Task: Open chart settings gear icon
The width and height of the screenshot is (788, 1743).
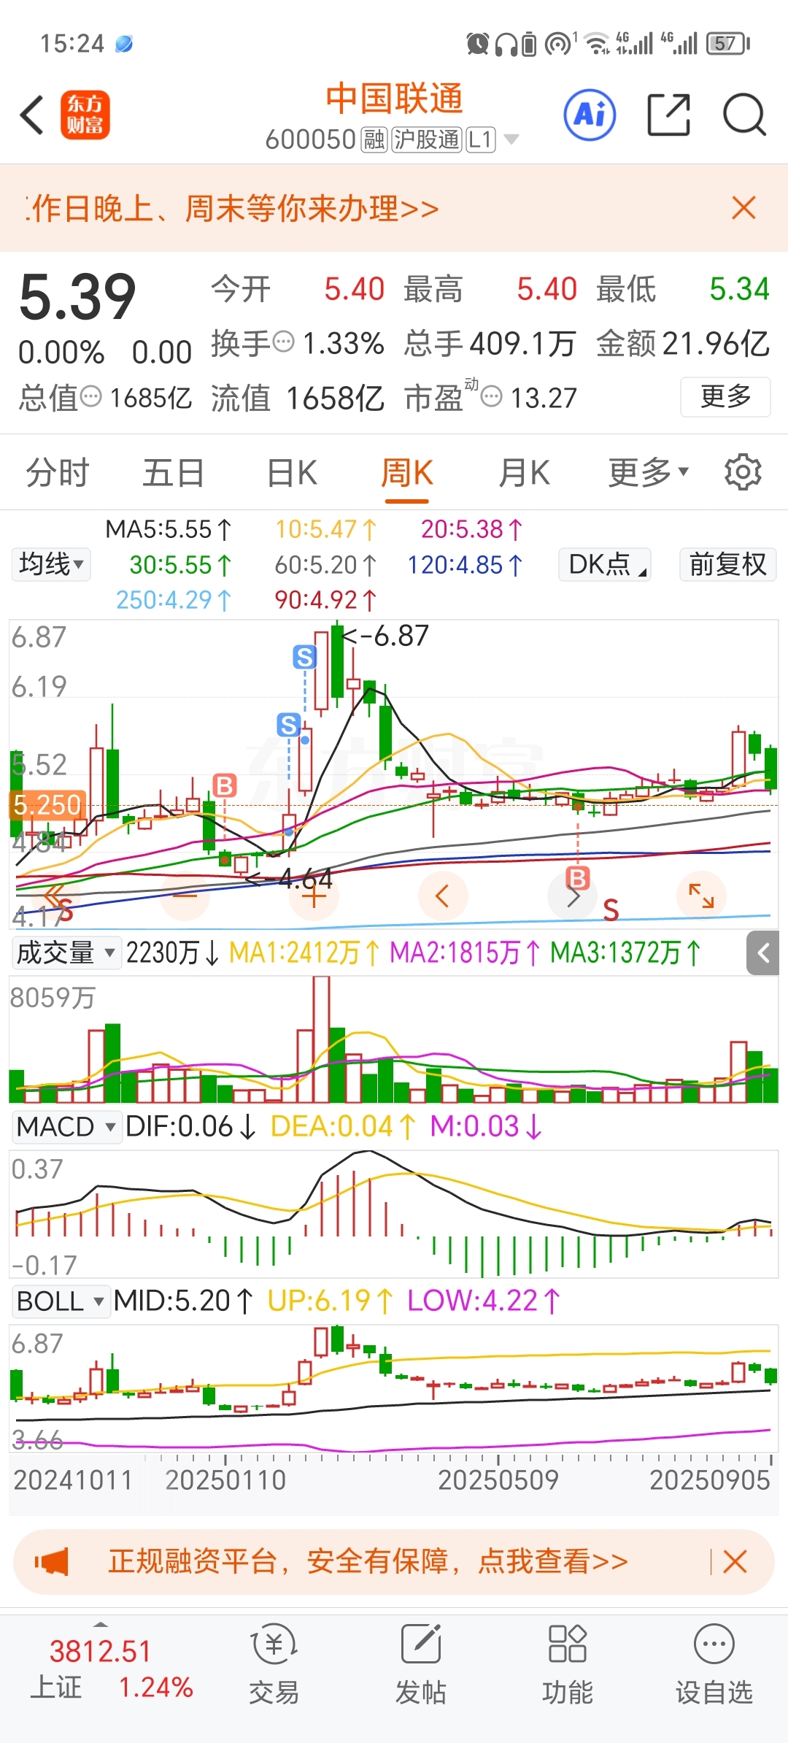Action: [743, 472]
